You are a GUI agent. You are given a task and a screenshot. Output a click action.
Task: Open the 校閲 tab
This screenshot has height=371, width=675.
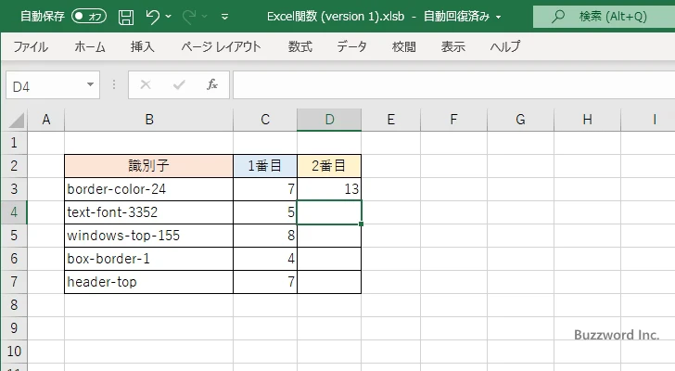(x=404, y=46)
